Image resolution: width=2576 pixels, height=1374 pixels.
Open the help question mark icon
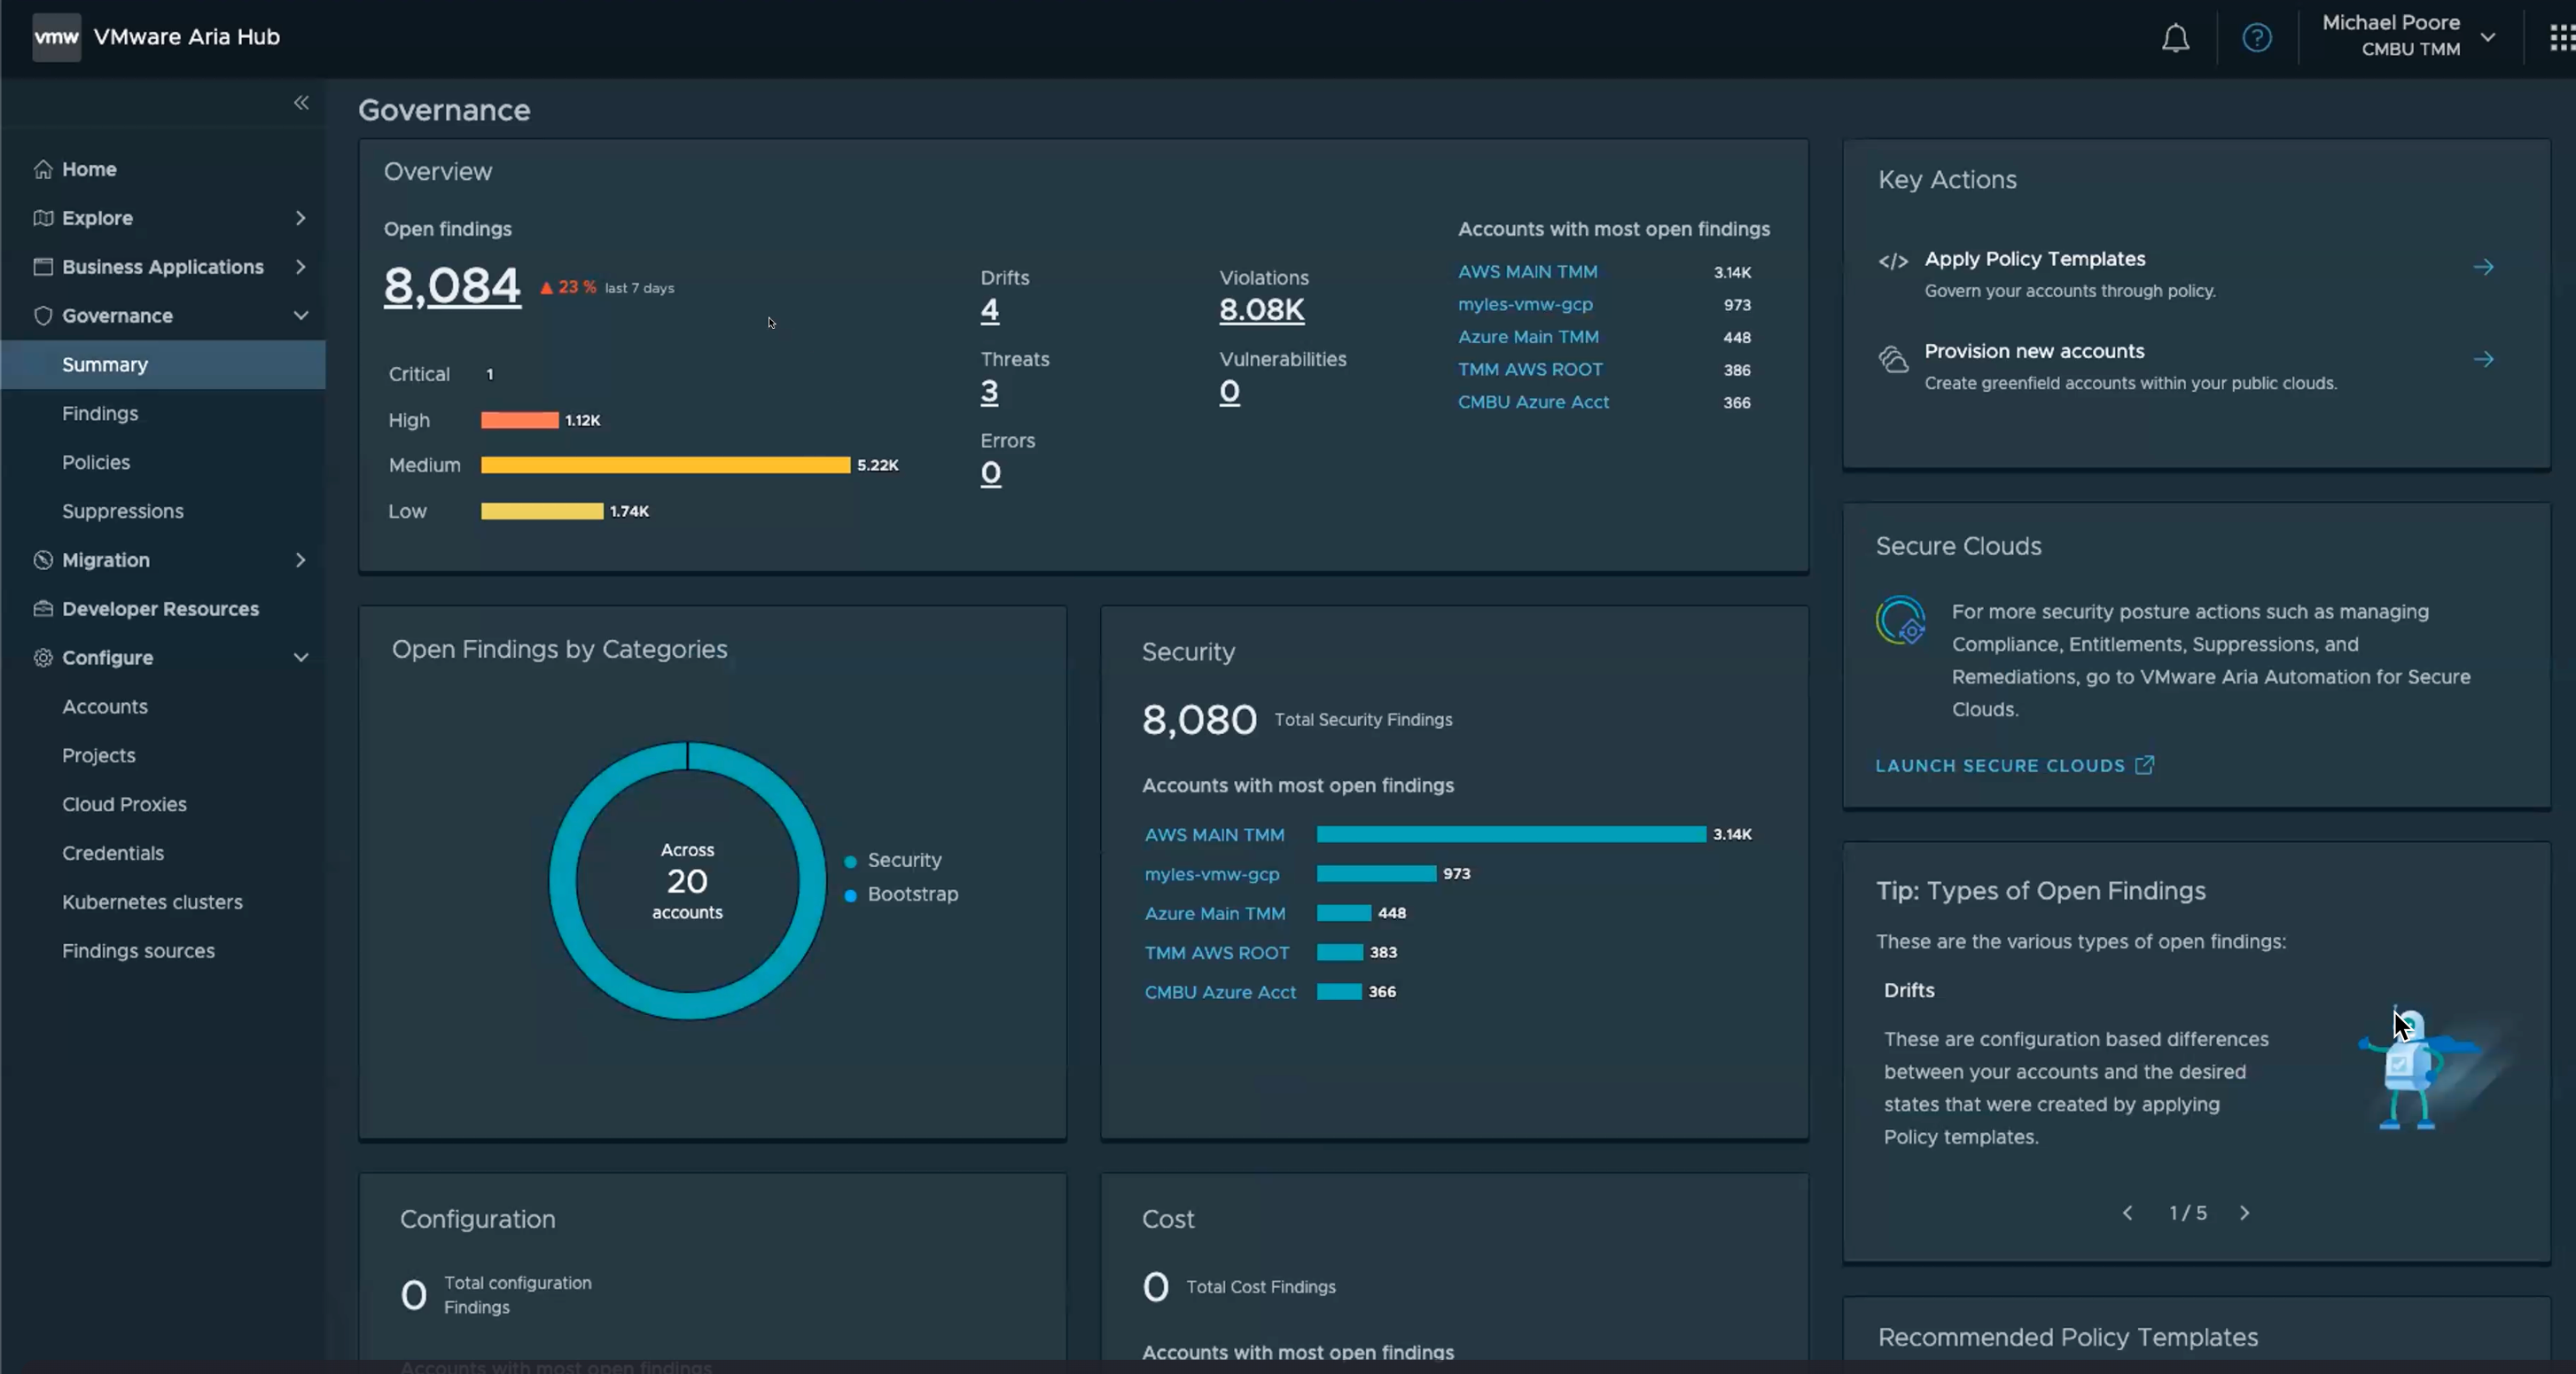point(2256,38)
